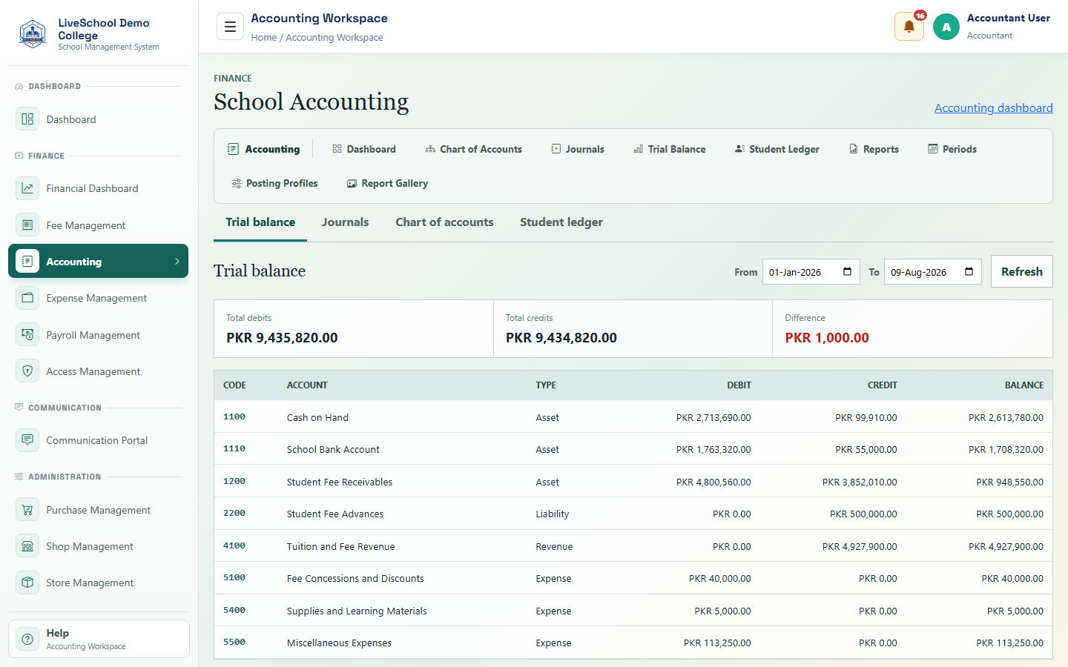Screen dimensions: 1068x667
Task: Open notifications bell with 16 badge
Action: [x=909, y=27]
